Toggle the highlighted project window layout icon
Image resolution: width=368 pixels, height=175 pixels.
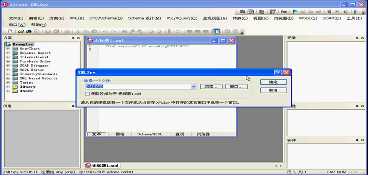[x=216, y=31]
